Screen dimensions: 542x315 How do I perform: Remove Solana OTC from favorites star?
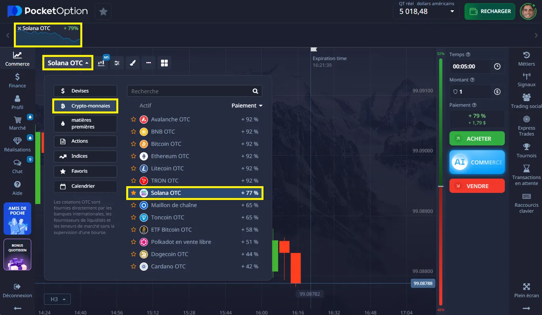coord(134,193)
